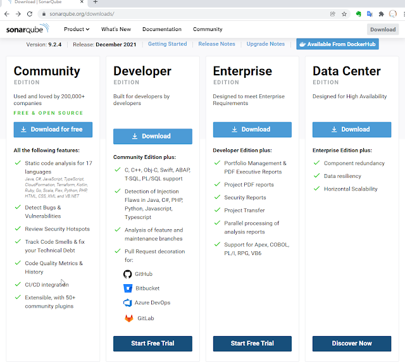Click 'Data resiliency' feature text
Screen dimensions: 405x362
pos(342,176)
